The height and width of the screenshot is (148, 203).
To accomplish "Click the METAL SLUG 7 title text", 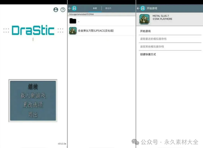I will point(161,16).
